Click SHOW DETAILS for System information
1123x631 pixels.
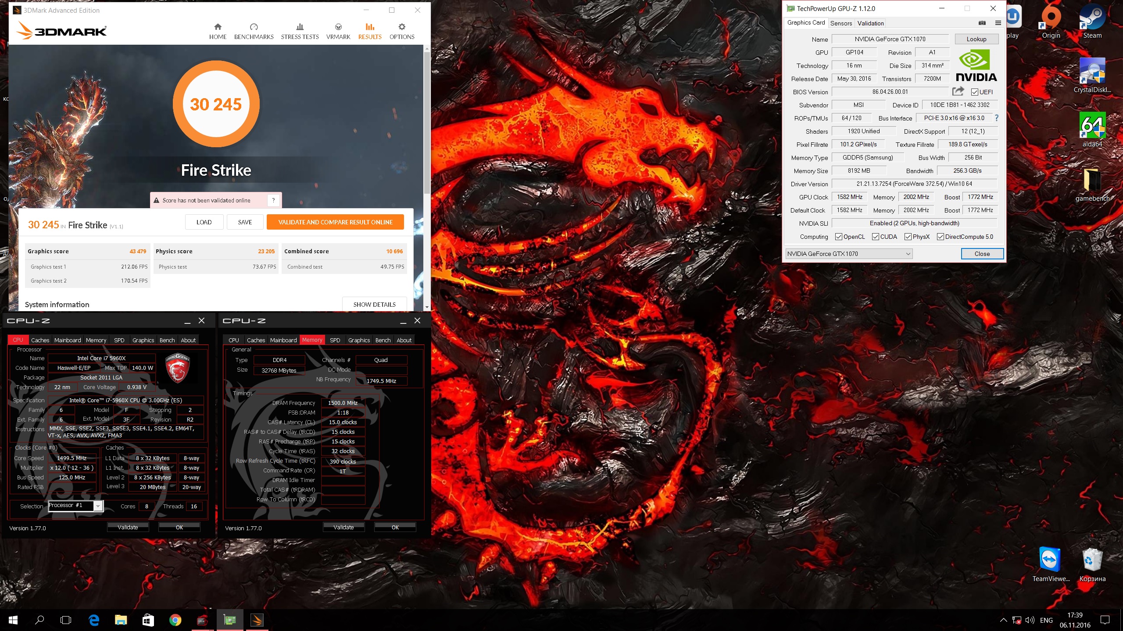374,305
